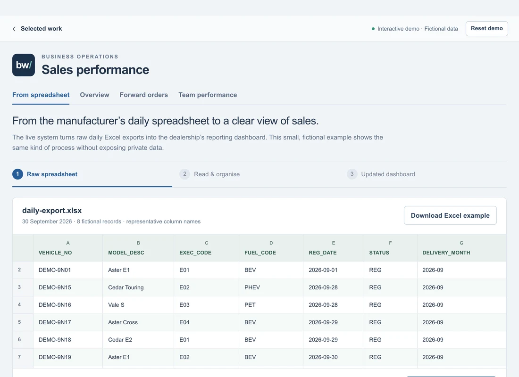Click the MODEL_DESC column header
519x377 pixels.
(138, 248)
